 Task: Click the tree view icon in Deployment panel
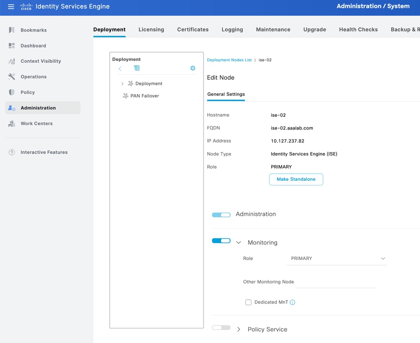[x=137, y=68]
